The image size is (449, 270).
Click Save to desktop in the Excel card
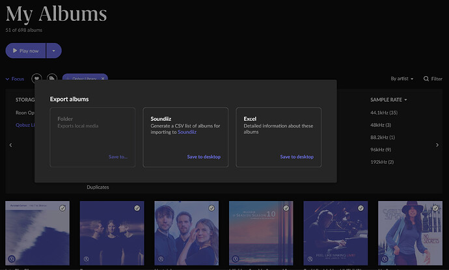pyautogui.click(x=297, y=157)
